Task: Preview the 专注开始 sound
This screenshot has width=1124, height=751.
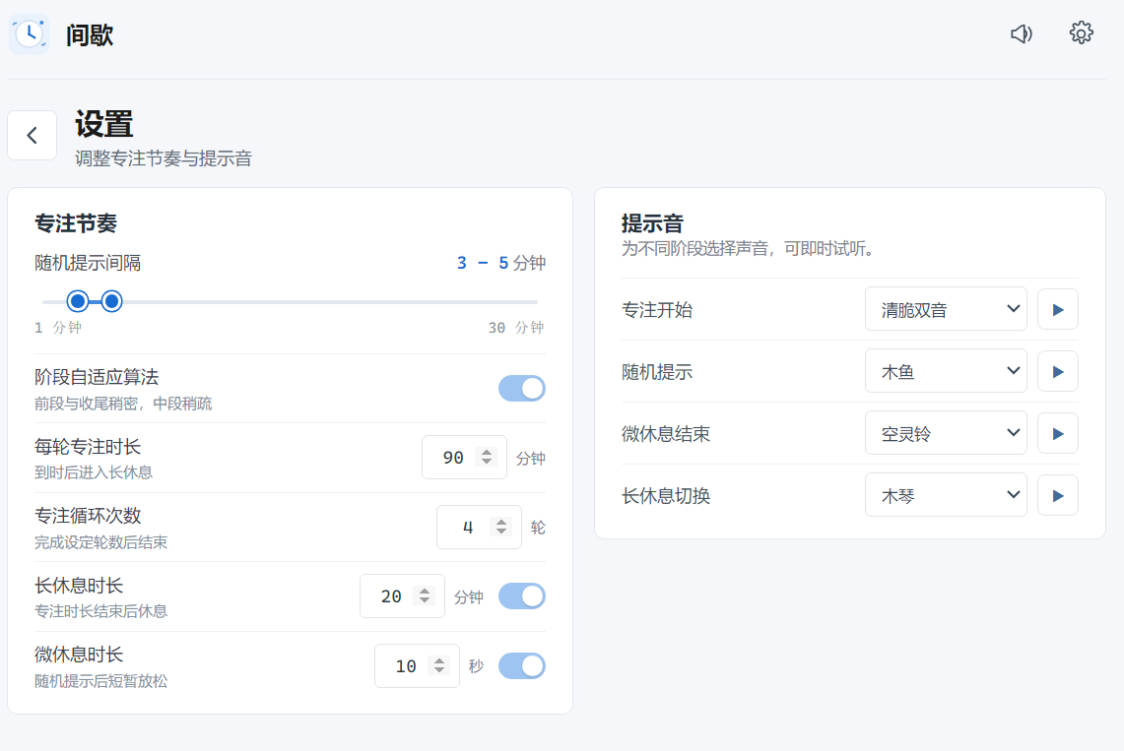Action: pyautogui.click(x=1057, y=309)
